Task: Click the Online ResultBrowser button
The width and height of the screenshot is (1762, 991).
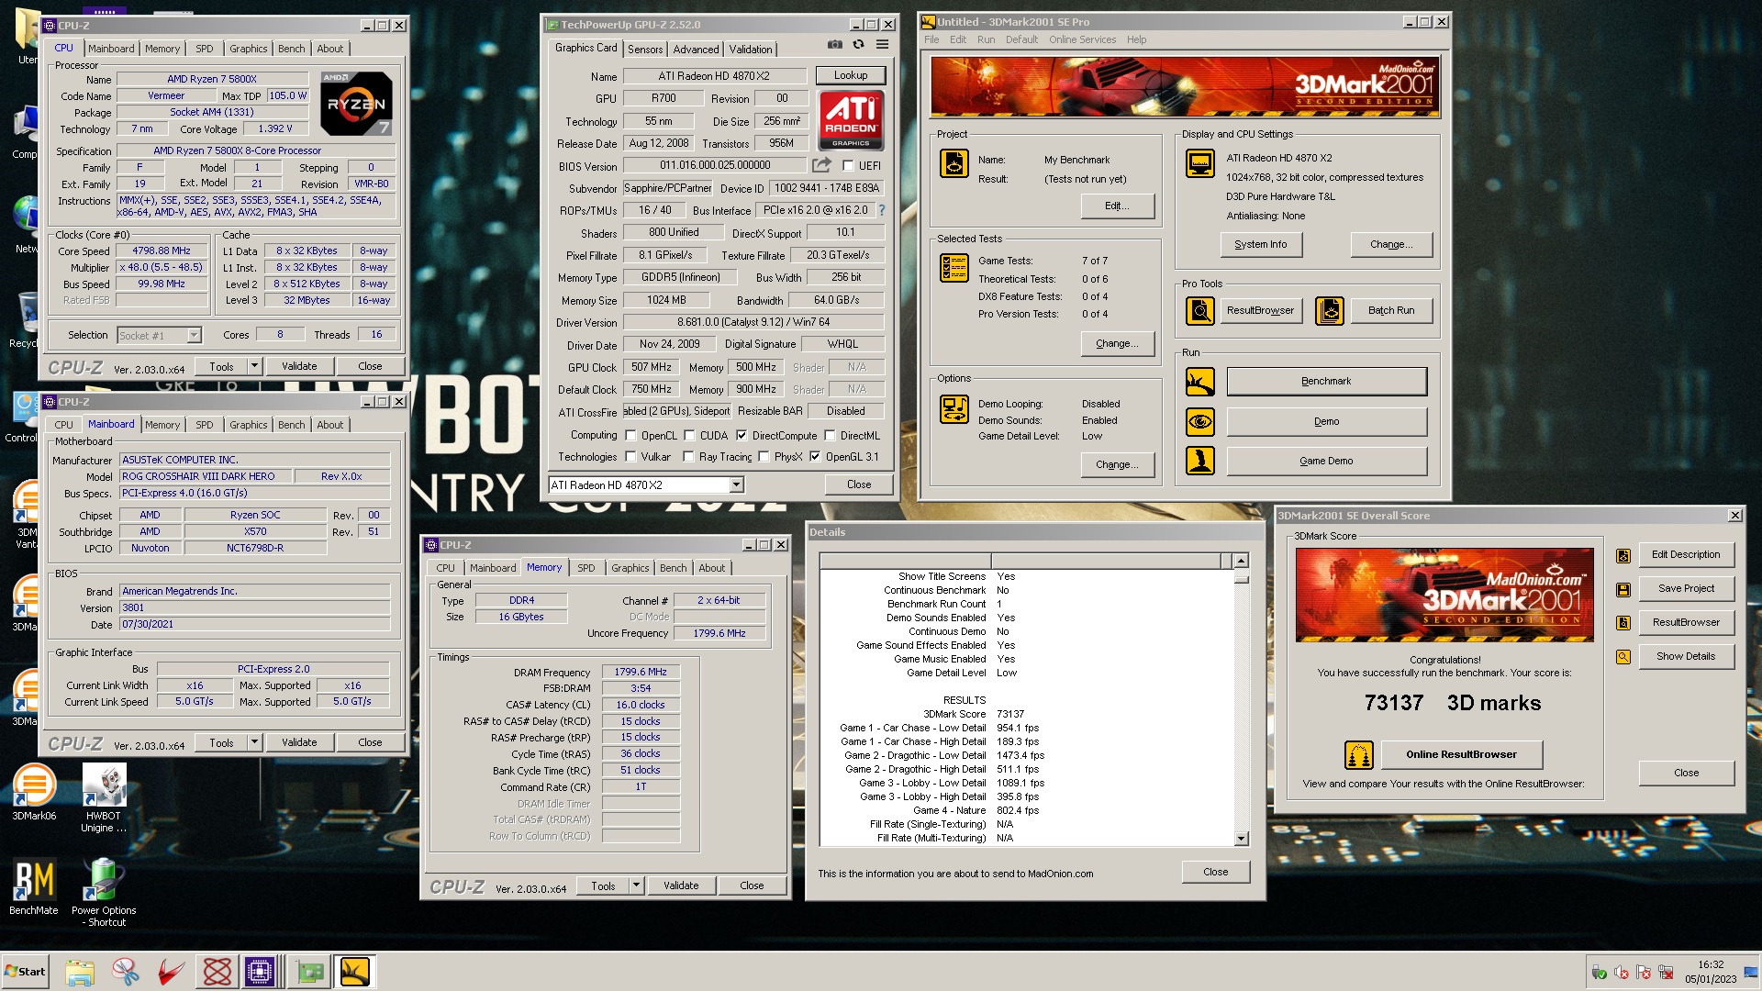Action: (x=1462, y=755)
